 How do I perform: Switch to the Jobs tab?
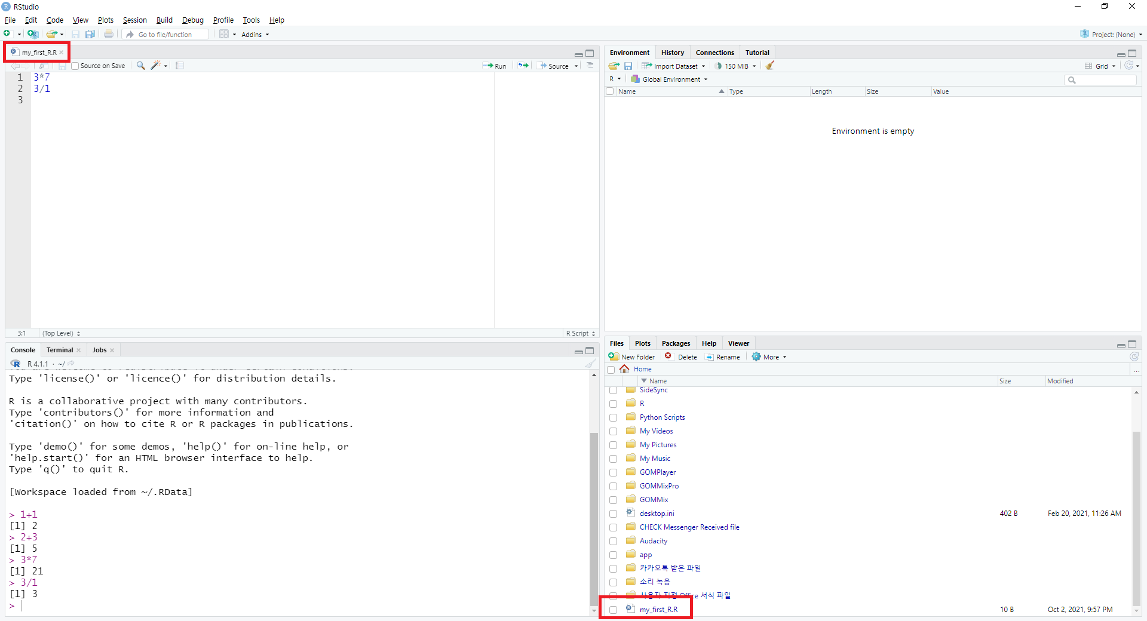100,350
